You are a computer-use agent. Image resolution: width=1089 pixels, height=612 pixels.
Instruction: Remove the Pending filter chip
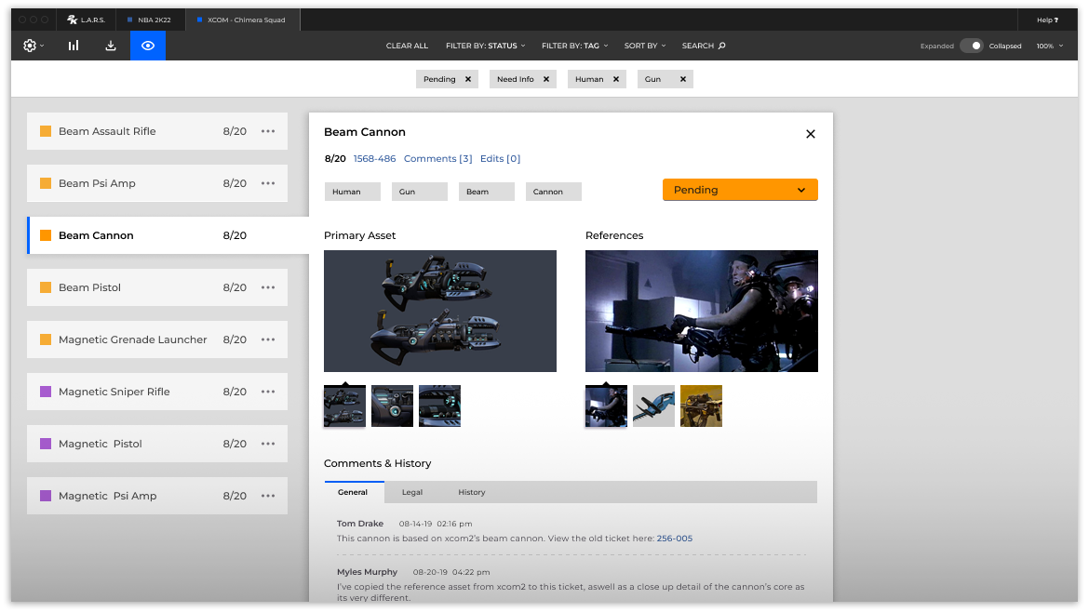click(468, 79)
